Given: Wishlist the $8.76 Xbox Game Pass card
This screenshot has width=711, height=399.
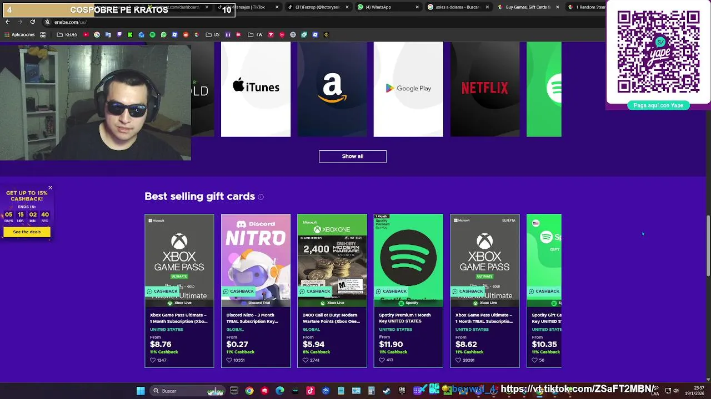Looking at the screenshot, I should coord(153,360).
